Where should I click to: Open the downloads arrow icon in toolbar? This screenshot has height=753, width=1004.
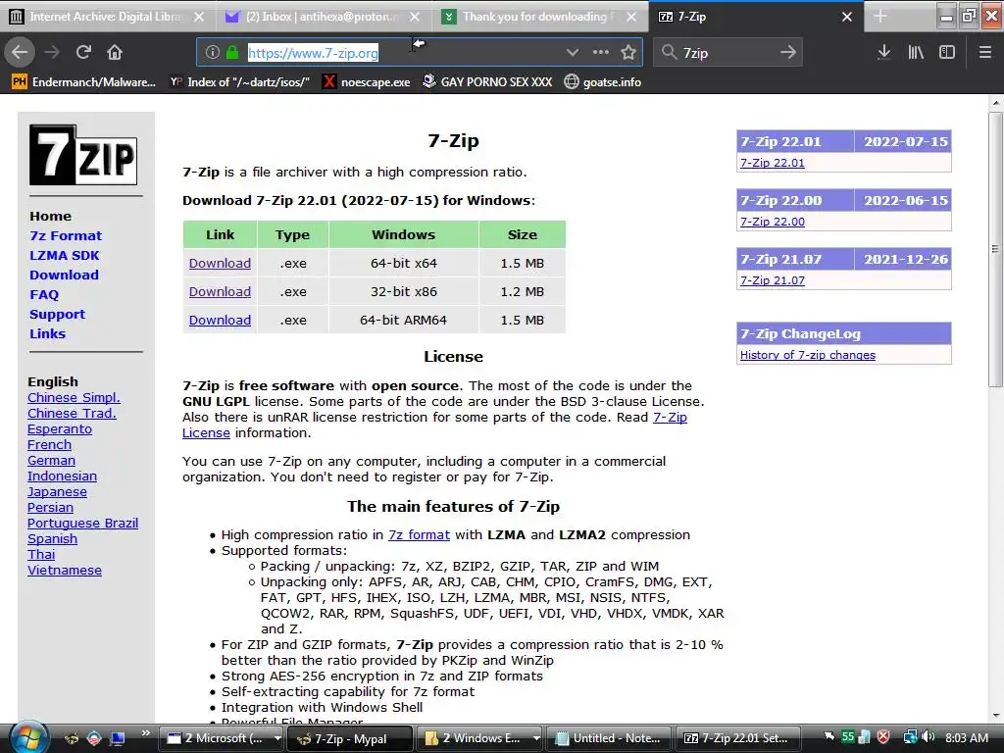[x=884, y=53]
